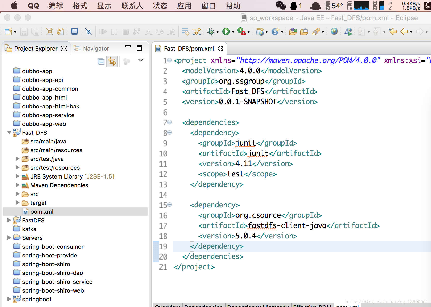
Task: Expand the target folder
Action: [18, 203]
